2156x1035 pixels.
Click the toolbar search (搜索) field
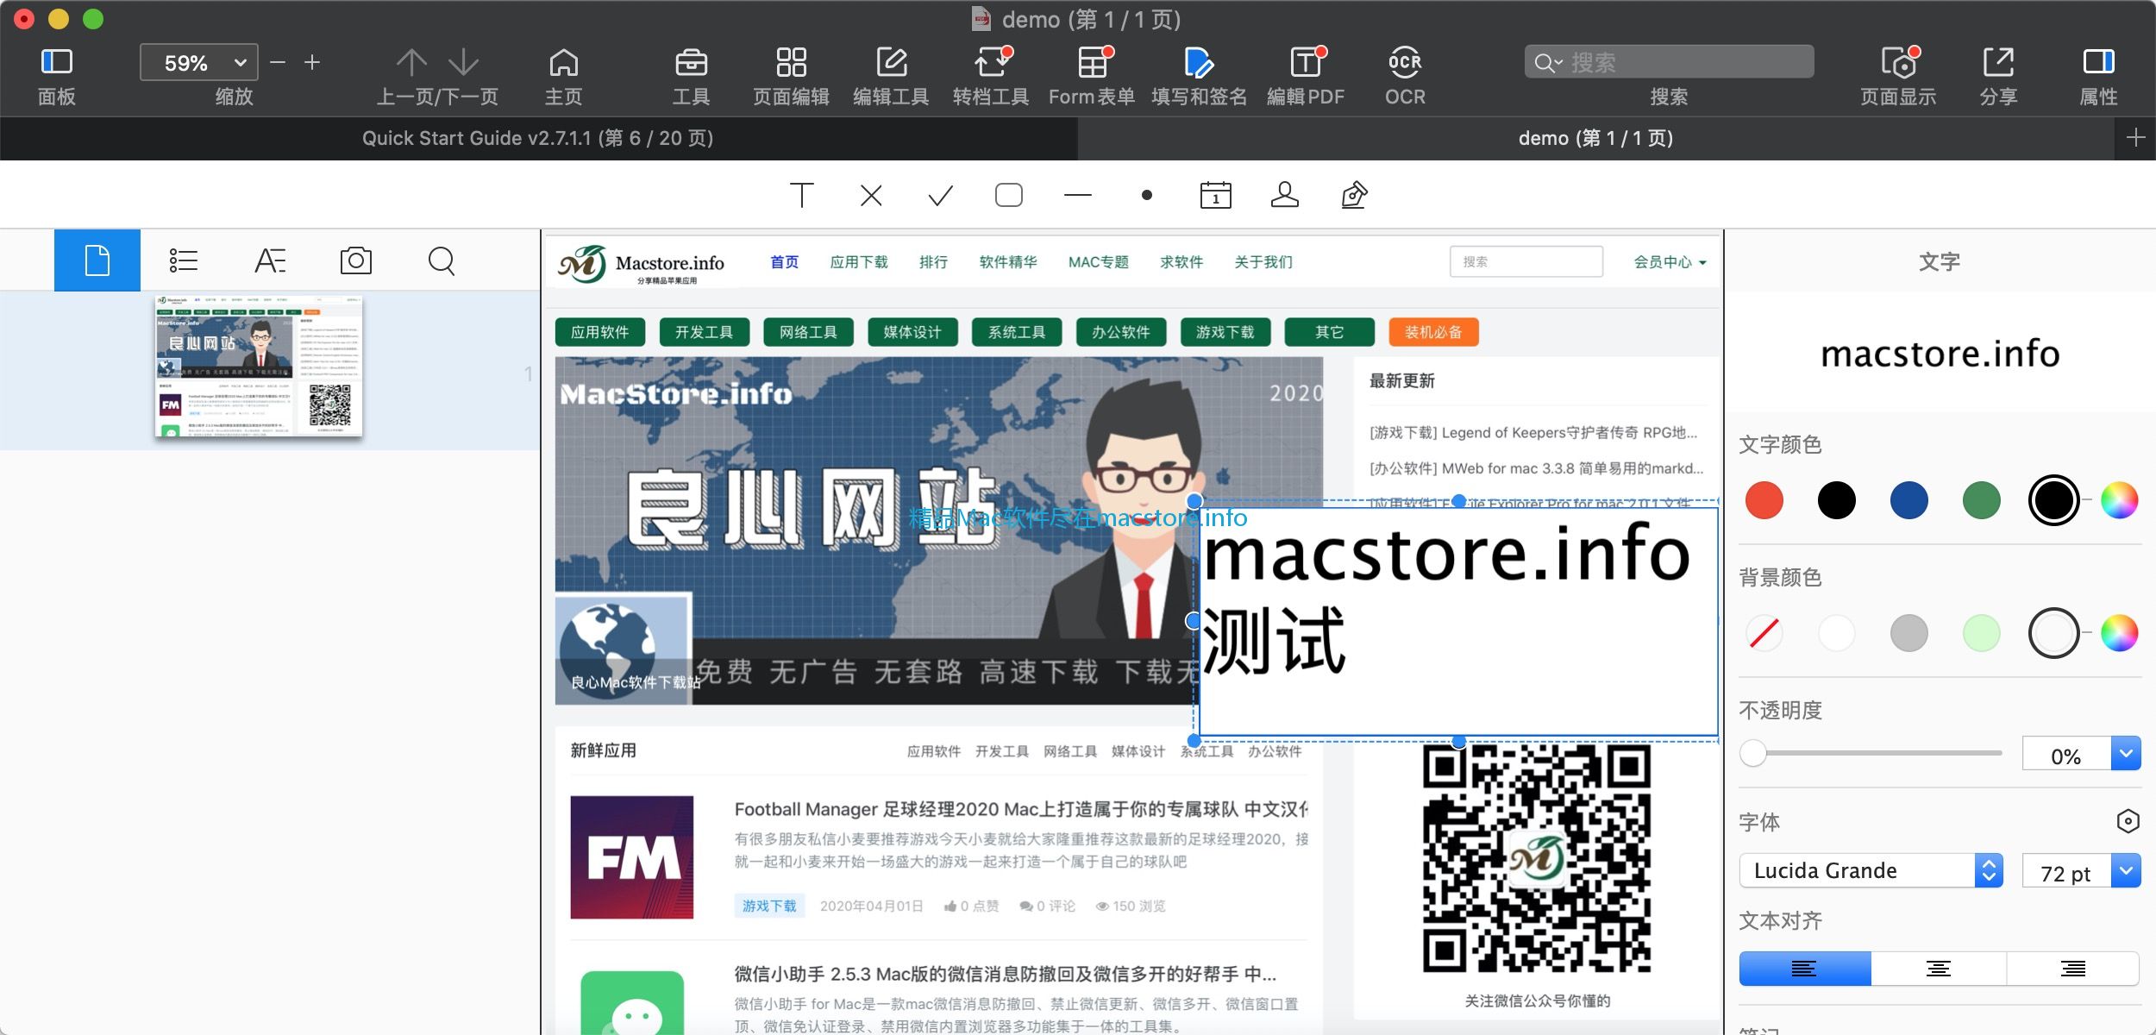pos(1669,62)
